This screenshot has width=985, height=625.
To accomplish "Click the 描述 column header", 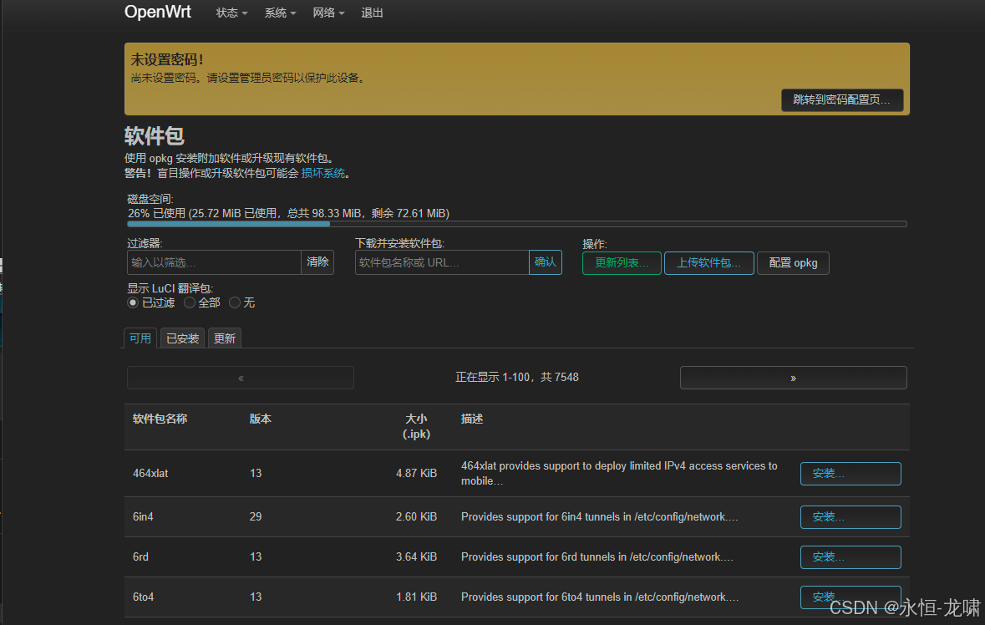I will pyautogui.click(x=472, y=419).
